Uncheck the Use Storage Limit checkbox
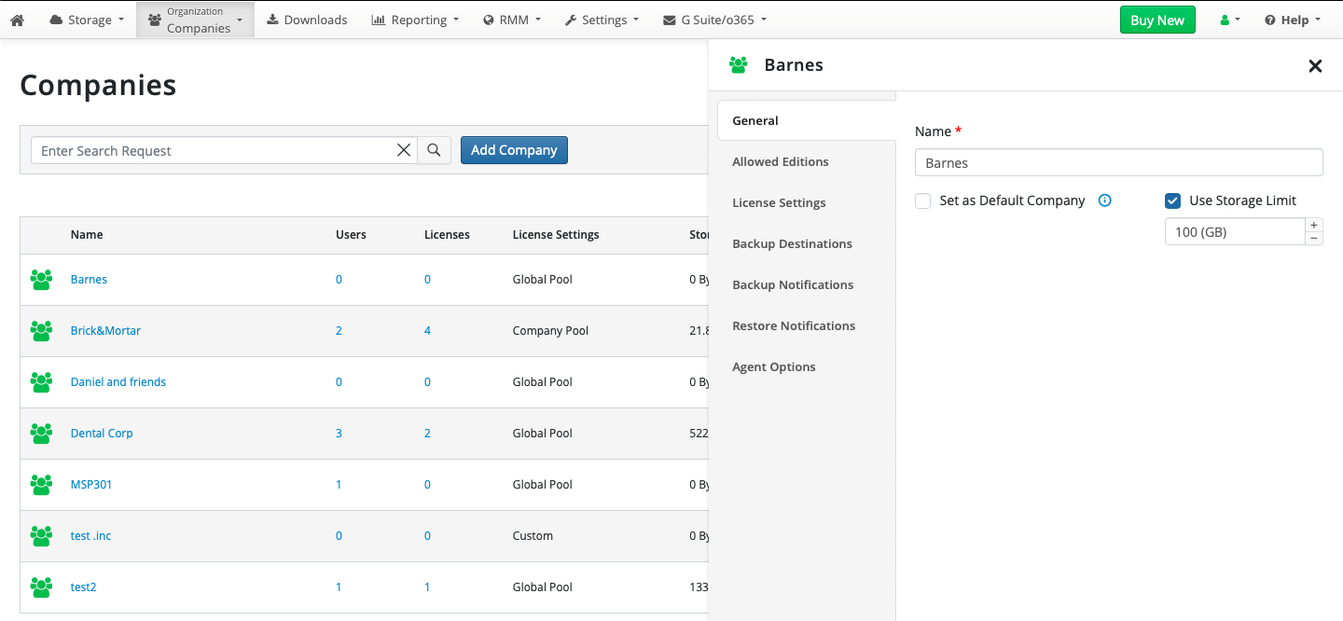Screen dimensions: 1343x621 pos(1173,200)
